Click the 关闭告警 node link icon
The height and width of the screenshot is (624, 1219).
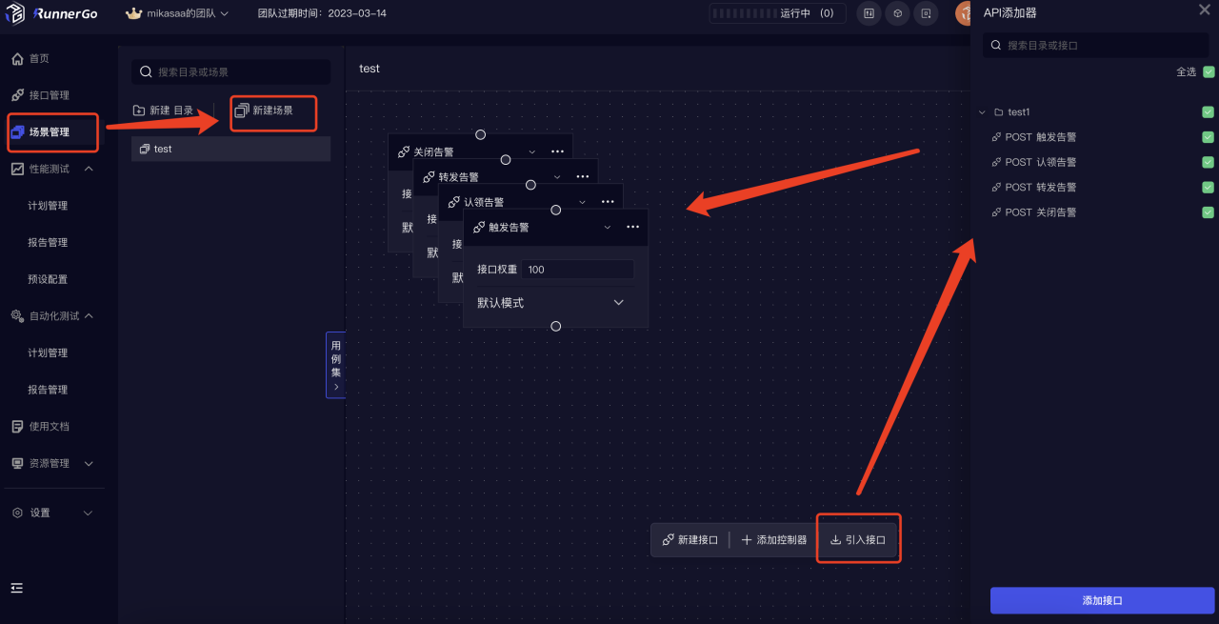pos(404,151)
